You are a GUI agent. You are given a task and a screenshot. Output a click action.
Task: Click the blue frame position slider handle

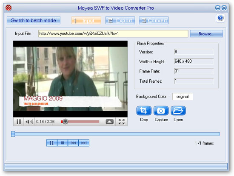[x=13, y=134]
